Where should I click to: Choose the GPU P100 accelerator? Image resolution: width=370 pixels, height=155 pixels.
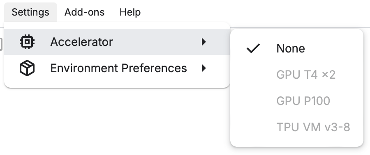click(x=297, y=101)
